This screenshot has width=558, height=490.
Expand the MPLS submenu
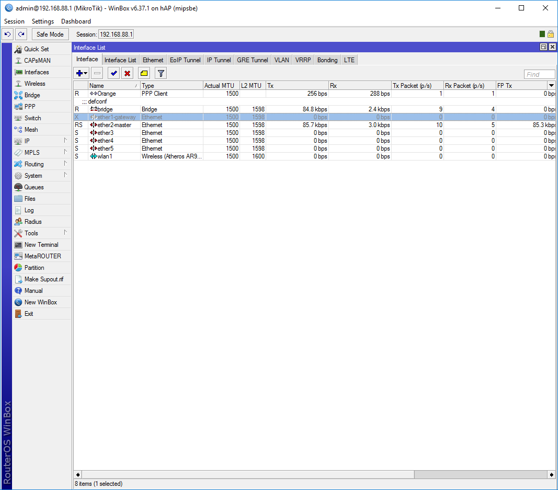42,153
